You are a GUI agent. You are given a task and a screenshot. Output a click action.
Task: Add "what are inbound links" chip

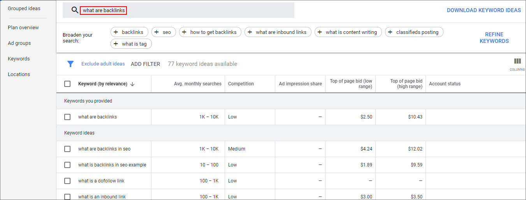(278, 32)
